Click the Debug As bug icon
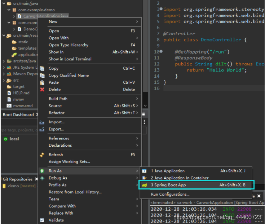The width and height of the screenshot is (265, 224). click(x=42, y=178)
